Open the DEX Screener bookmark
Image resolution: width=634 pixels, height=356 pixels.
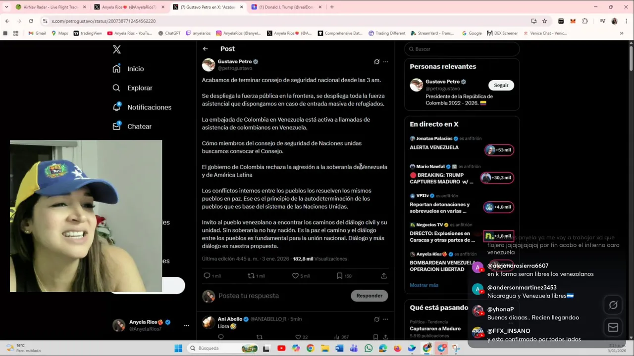point(502,33)
